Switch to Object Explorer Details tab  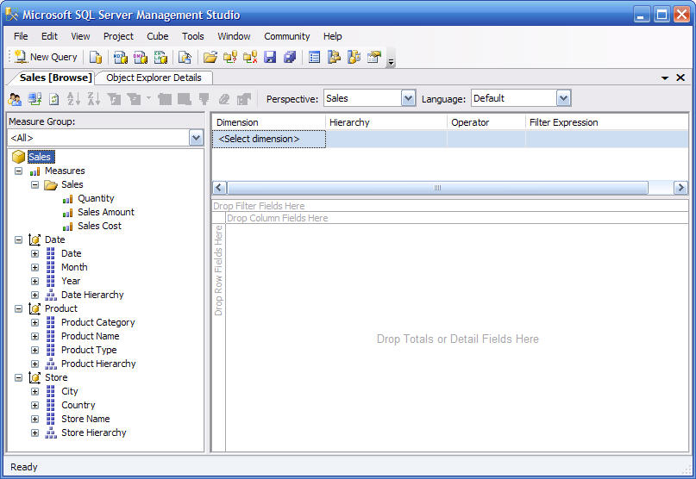point(154,78)
